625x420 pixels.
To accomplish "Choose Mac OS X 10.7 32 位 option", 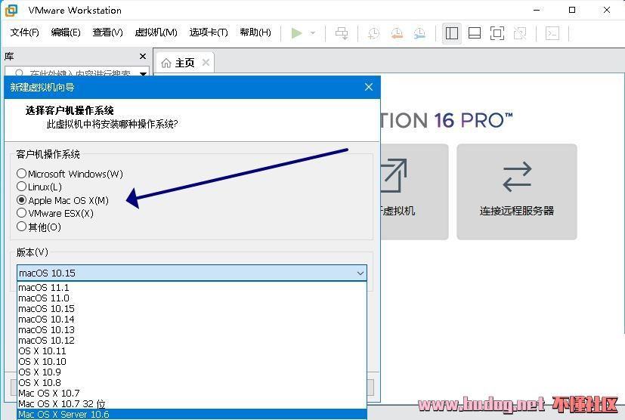I will (192, 403).
